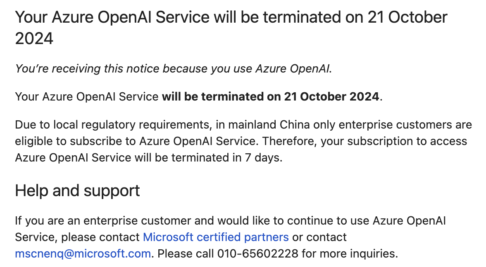Click "Service, please contact" before the partners link

tap(77, 237)
